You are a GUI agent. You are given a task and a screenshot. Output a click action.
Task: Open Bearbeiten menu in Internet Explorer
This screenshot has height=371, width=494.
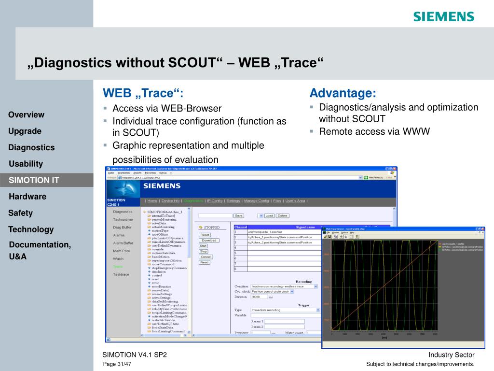(123, 173)
